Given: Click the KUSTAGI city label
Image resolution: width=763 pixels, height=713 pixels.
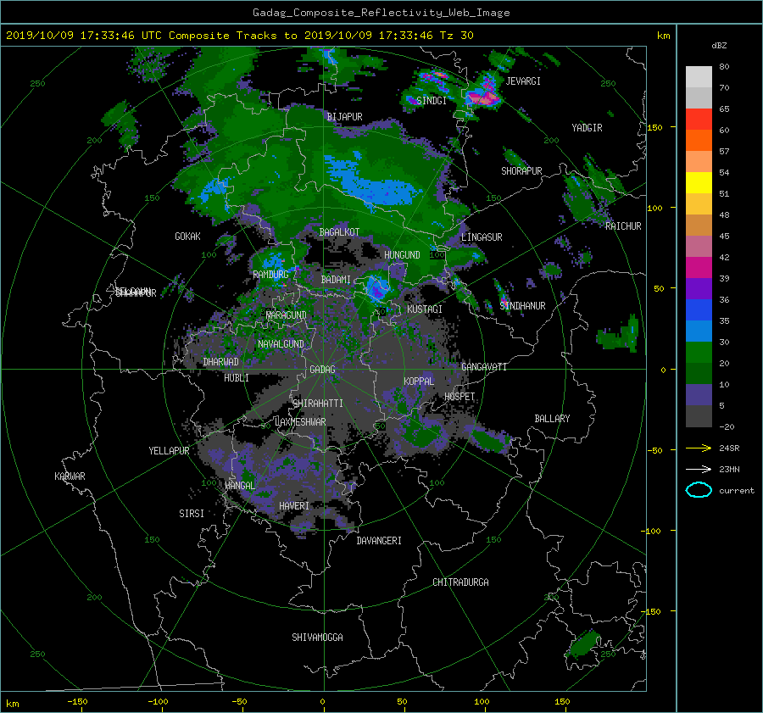Looking at the screenshot, I should (425, 309).
